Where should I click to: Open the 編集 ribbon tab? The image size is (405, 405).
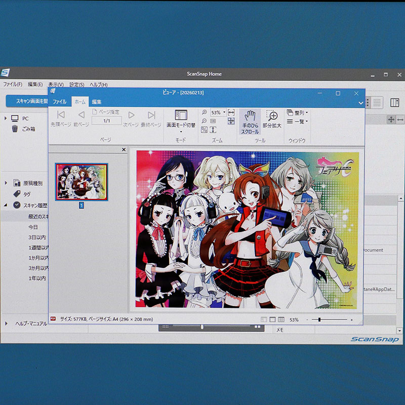pyautogui.click(x=97, y=102)
